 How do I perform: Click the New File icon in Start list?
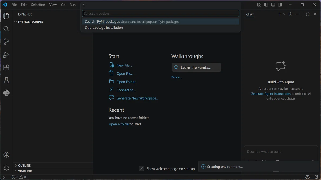[112, 65]
